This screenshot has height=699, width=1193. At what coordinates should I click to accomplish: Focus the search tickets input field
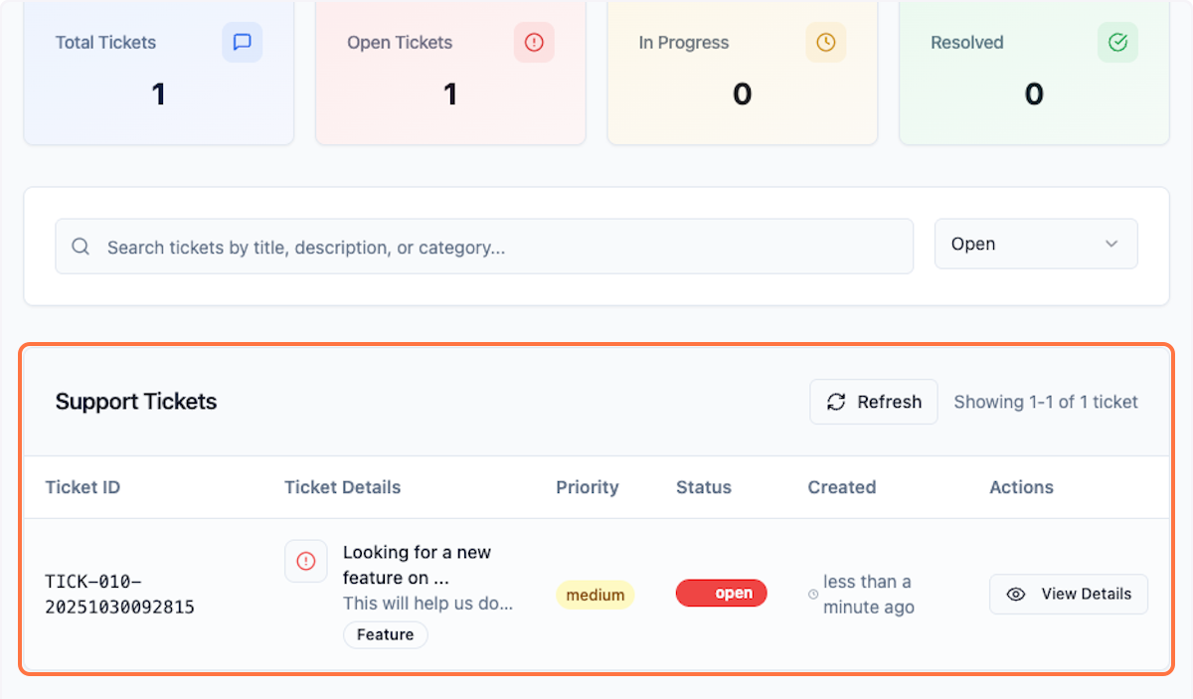[x=497, y=247]
